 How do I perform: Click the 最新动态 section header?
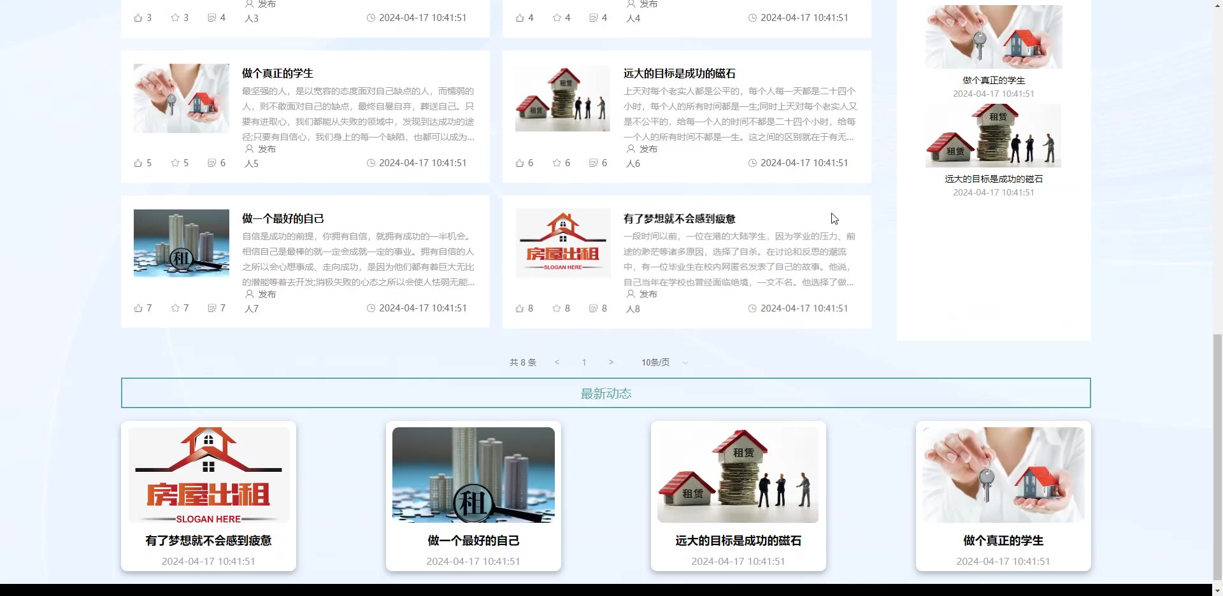[606, 394]
